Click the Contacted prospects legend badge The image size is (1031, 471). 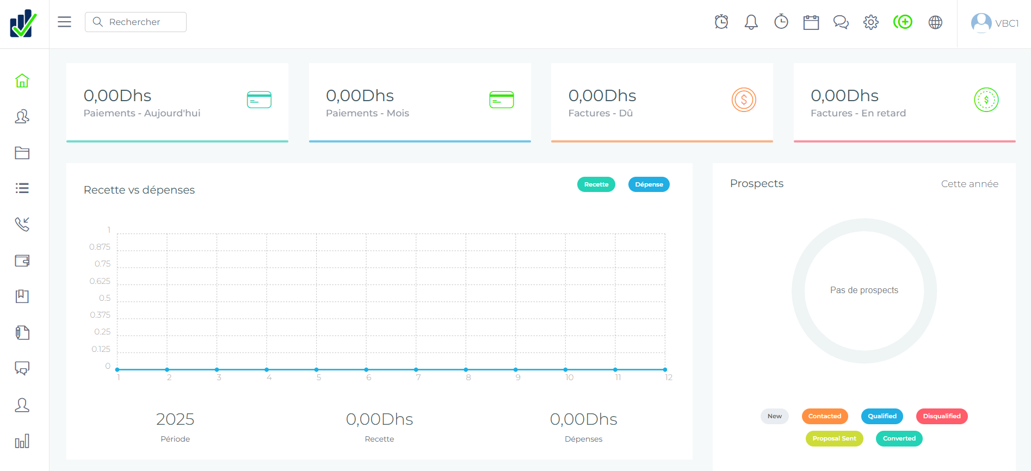[x=825, y=416]
